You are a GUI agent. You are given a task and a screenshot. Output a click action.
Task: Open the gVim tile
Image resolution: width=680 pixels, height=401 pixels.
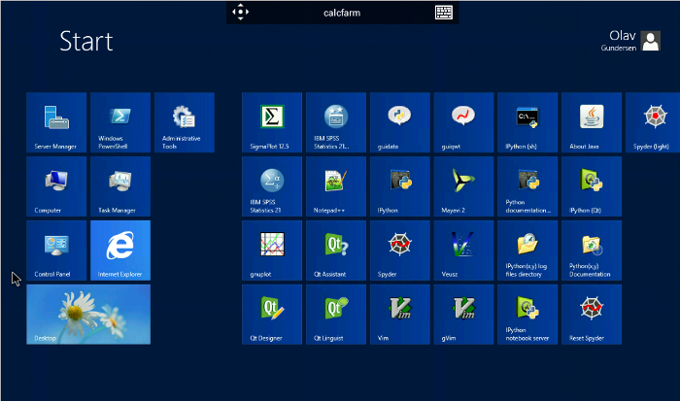tap(463, 315)
